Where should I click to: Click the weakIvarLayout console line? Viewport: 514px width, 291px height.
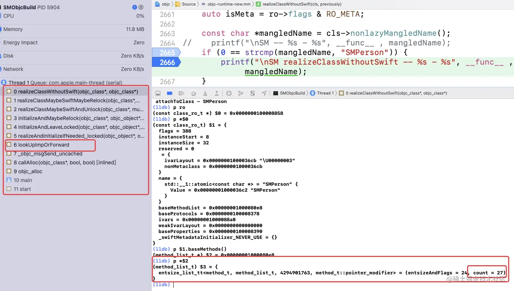pyautogui.click(x=210, y=226)
